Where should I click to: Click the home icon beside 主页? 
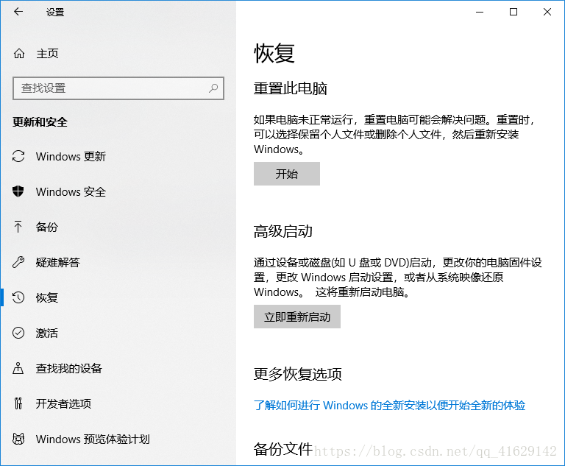19,54
